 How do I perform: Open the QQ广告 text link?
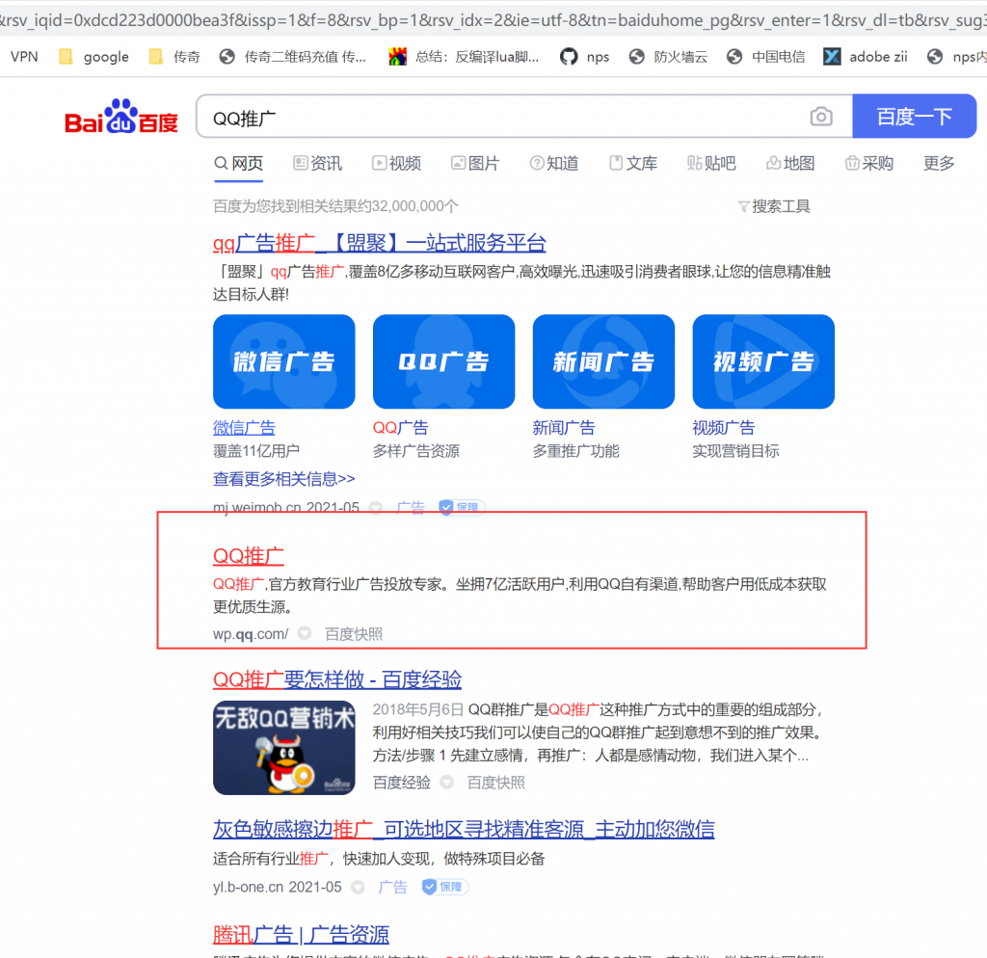click(400, 428)
